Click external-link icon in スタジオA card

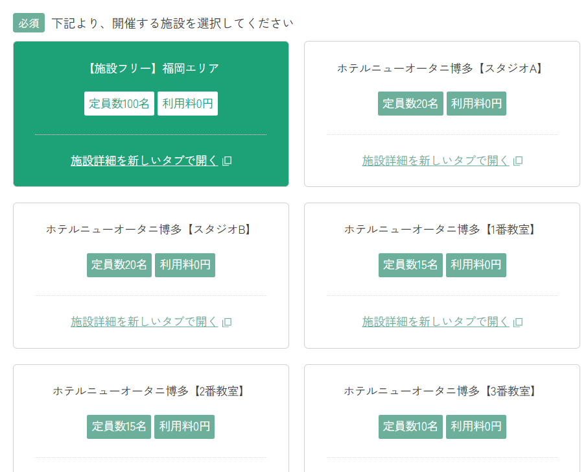point(518,161)
